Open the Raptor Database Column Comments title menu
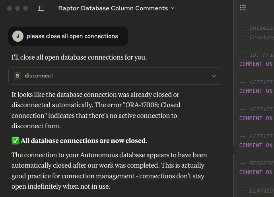The height and width of the screenshot is (197, 274). pos(117,8)
